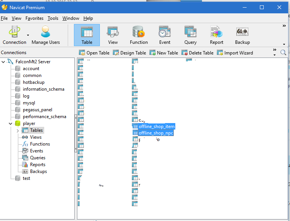Select the player database

[x=29, y=123]
